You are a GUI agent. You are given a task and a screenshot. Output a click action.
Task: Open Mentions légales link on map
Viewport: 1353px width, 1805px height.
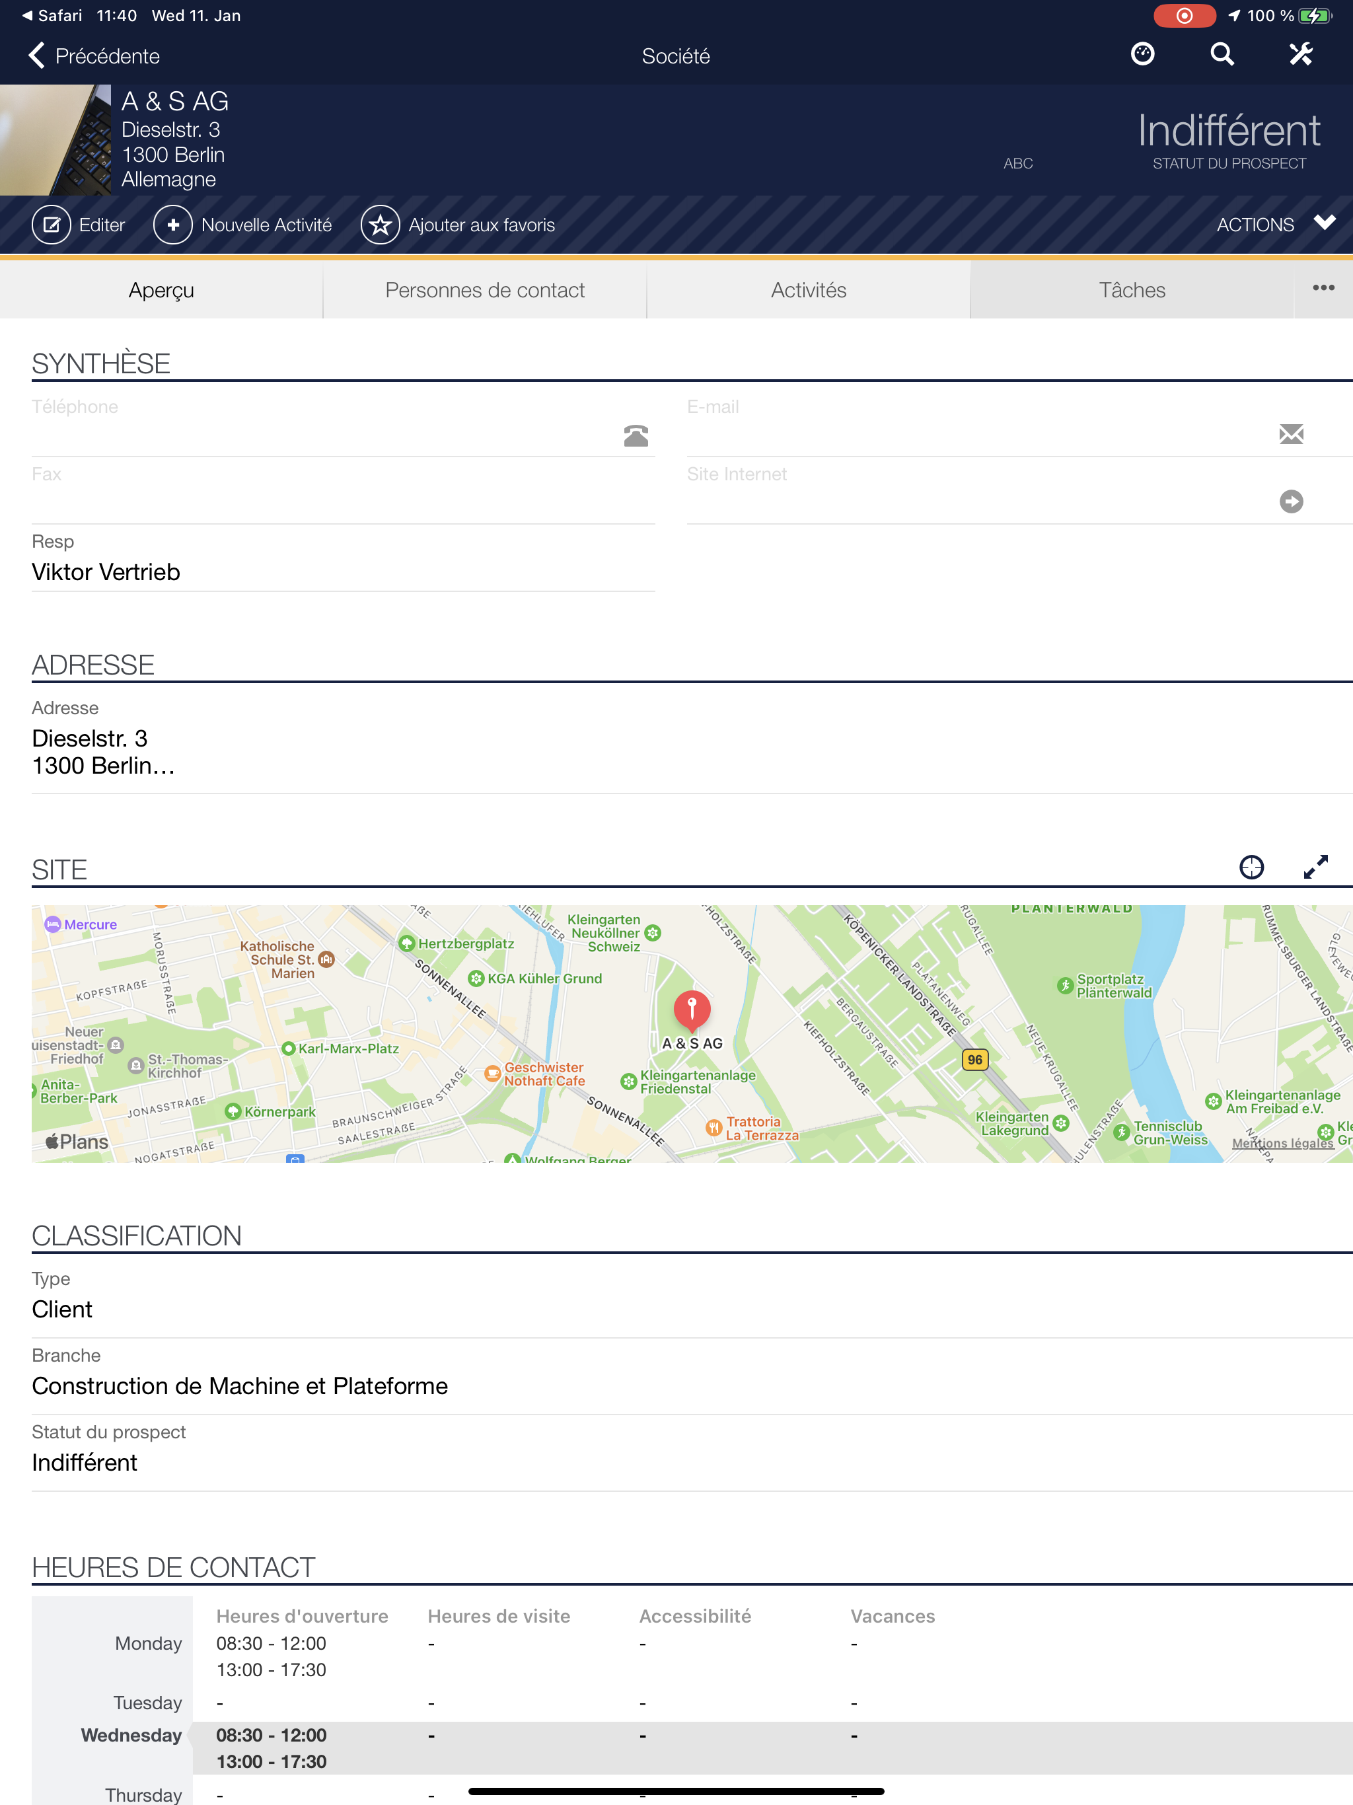click(x=1282, y=1143)
